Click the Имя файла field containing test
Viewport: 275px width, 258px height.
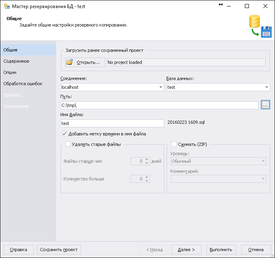(112, 123)
